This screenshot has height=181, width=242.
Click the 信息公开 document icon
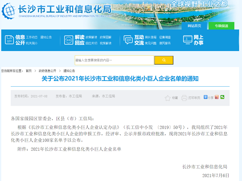[x=9, y=40]
